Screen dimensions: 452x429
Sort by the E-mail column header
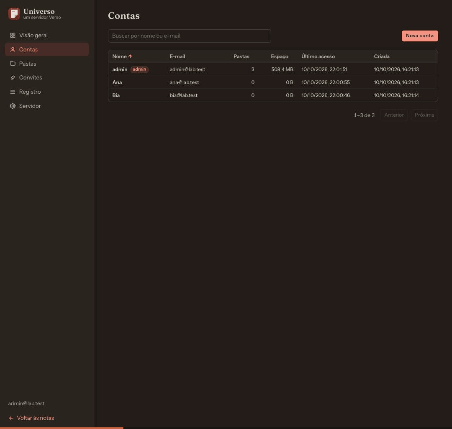point(177,56)
